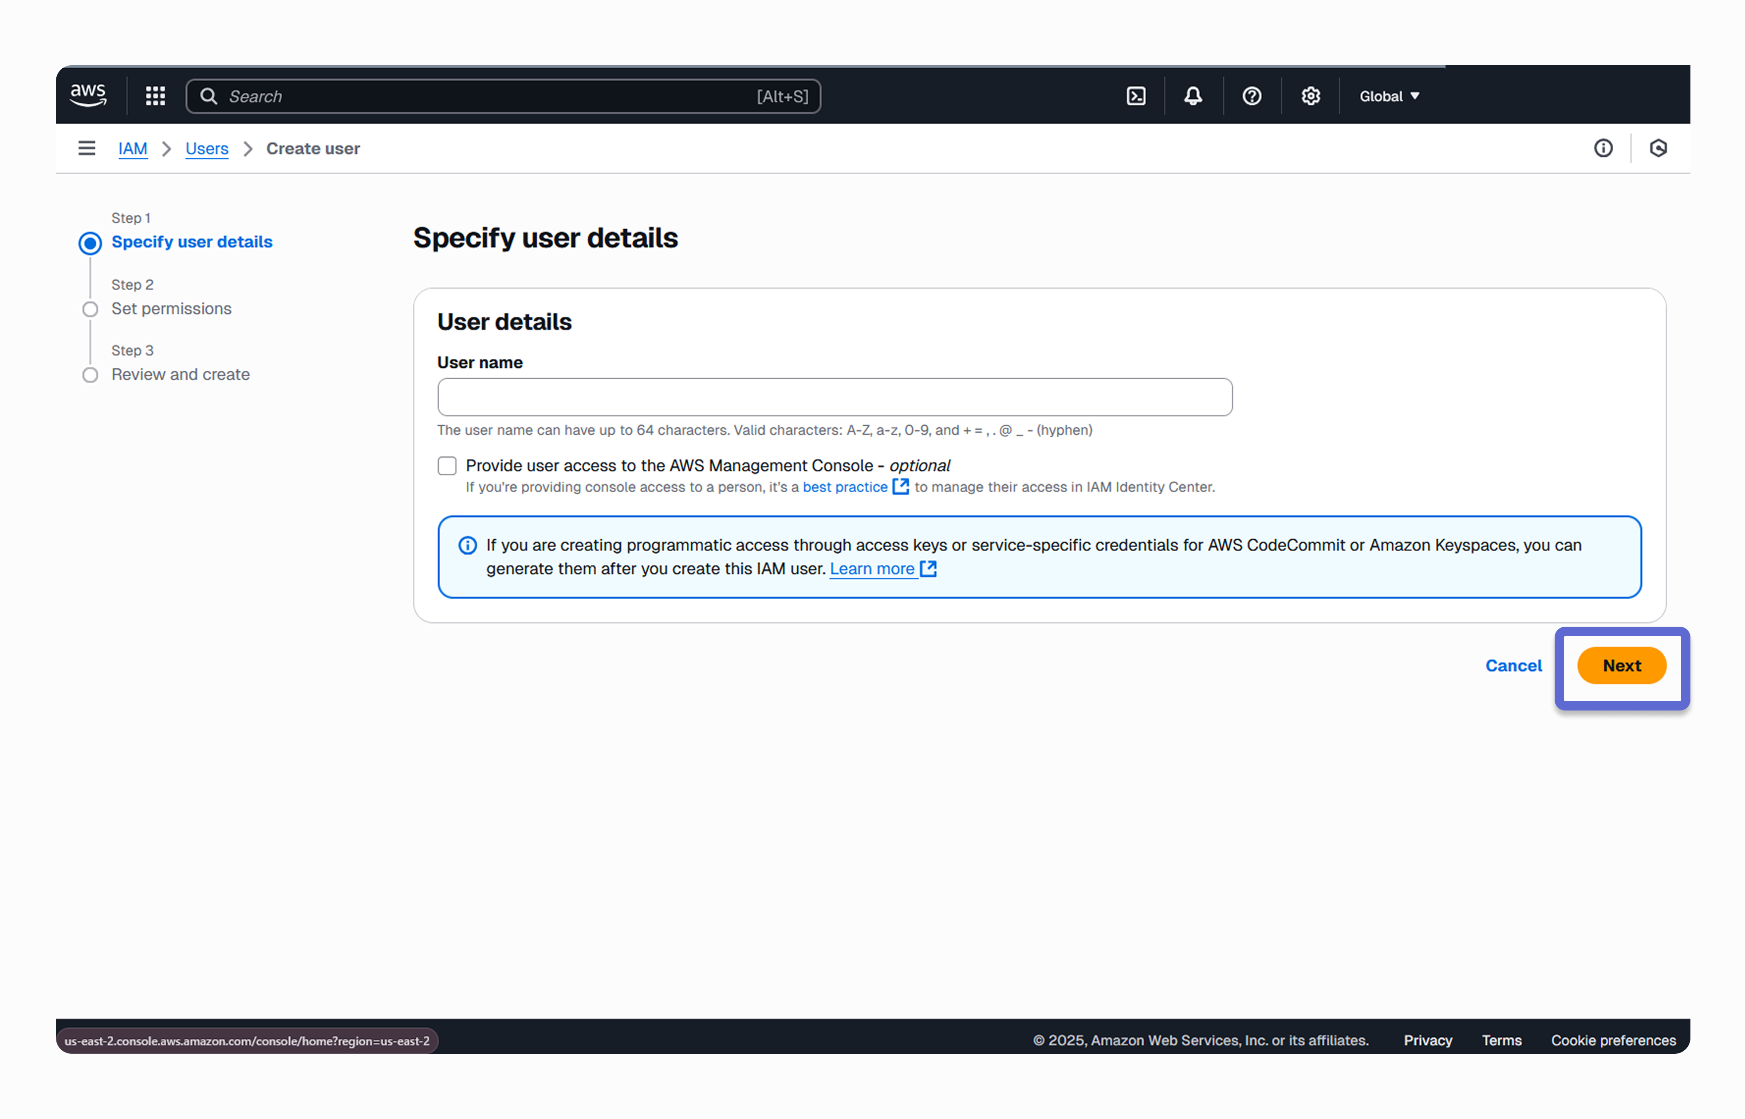1745x1119 pixels.
Task: Click the AWS logo home icon
Action: click(88, 95)
